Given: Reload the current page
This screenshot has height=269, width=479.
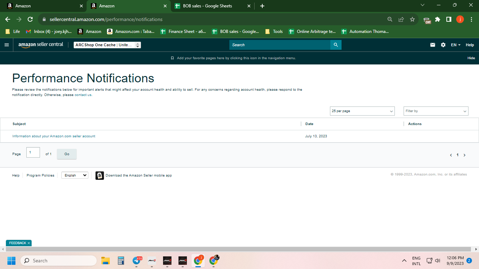Looking at the screenshot, I should 30,19.
